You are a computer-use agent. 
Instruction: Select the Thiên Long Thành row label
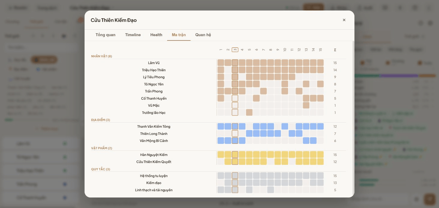point(154,134)
